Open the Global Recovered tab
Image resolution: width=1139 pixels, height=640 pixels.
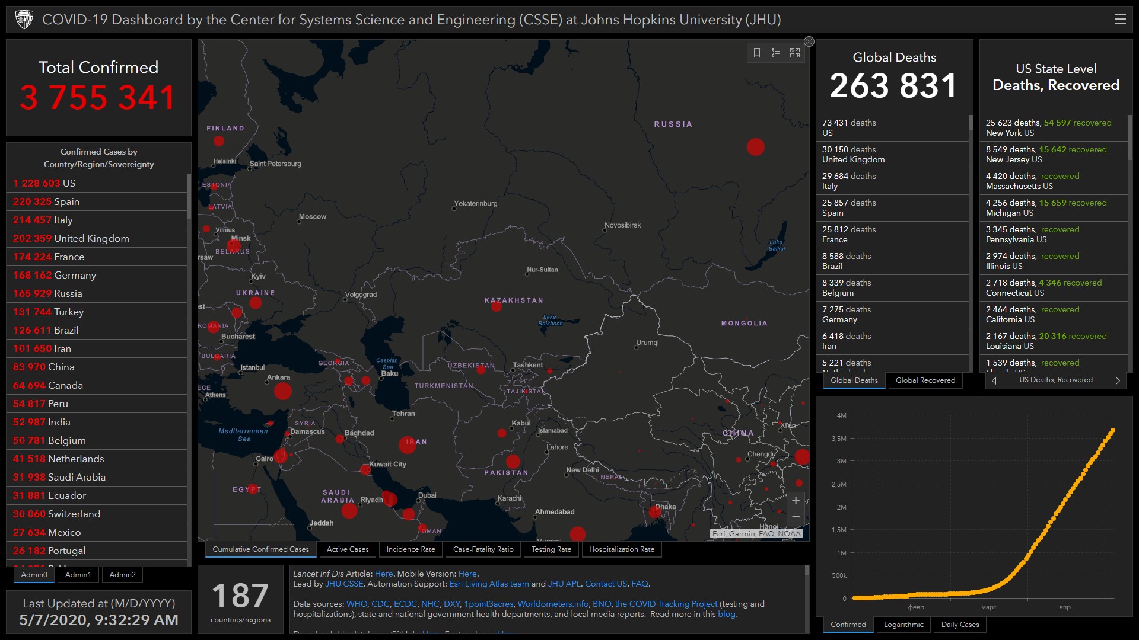click(x=925, y=380)
